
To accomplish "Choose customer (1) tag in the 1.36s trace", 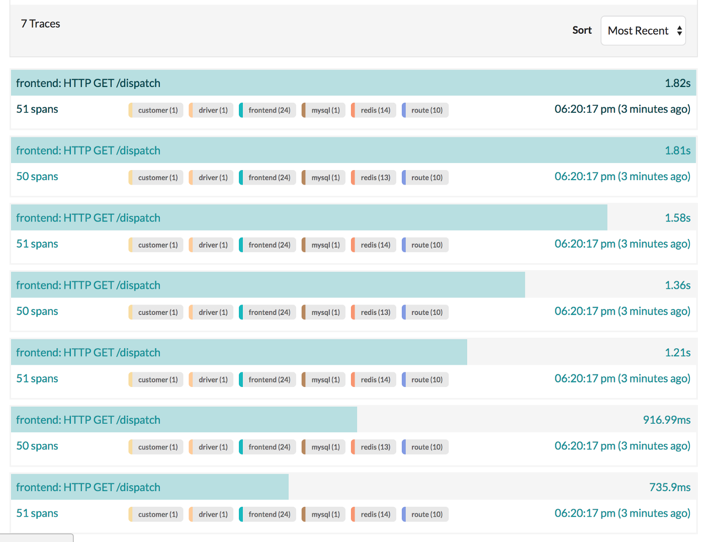I will point(156,313).
